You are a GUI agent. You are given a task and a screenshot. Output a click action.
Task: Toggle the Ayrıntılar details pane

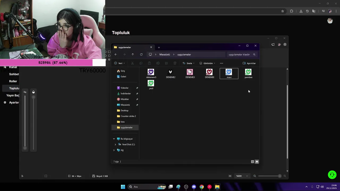pos(249,63)
